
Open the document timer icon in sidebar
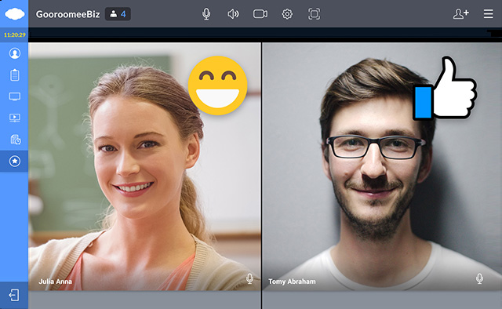coord(15,140)
